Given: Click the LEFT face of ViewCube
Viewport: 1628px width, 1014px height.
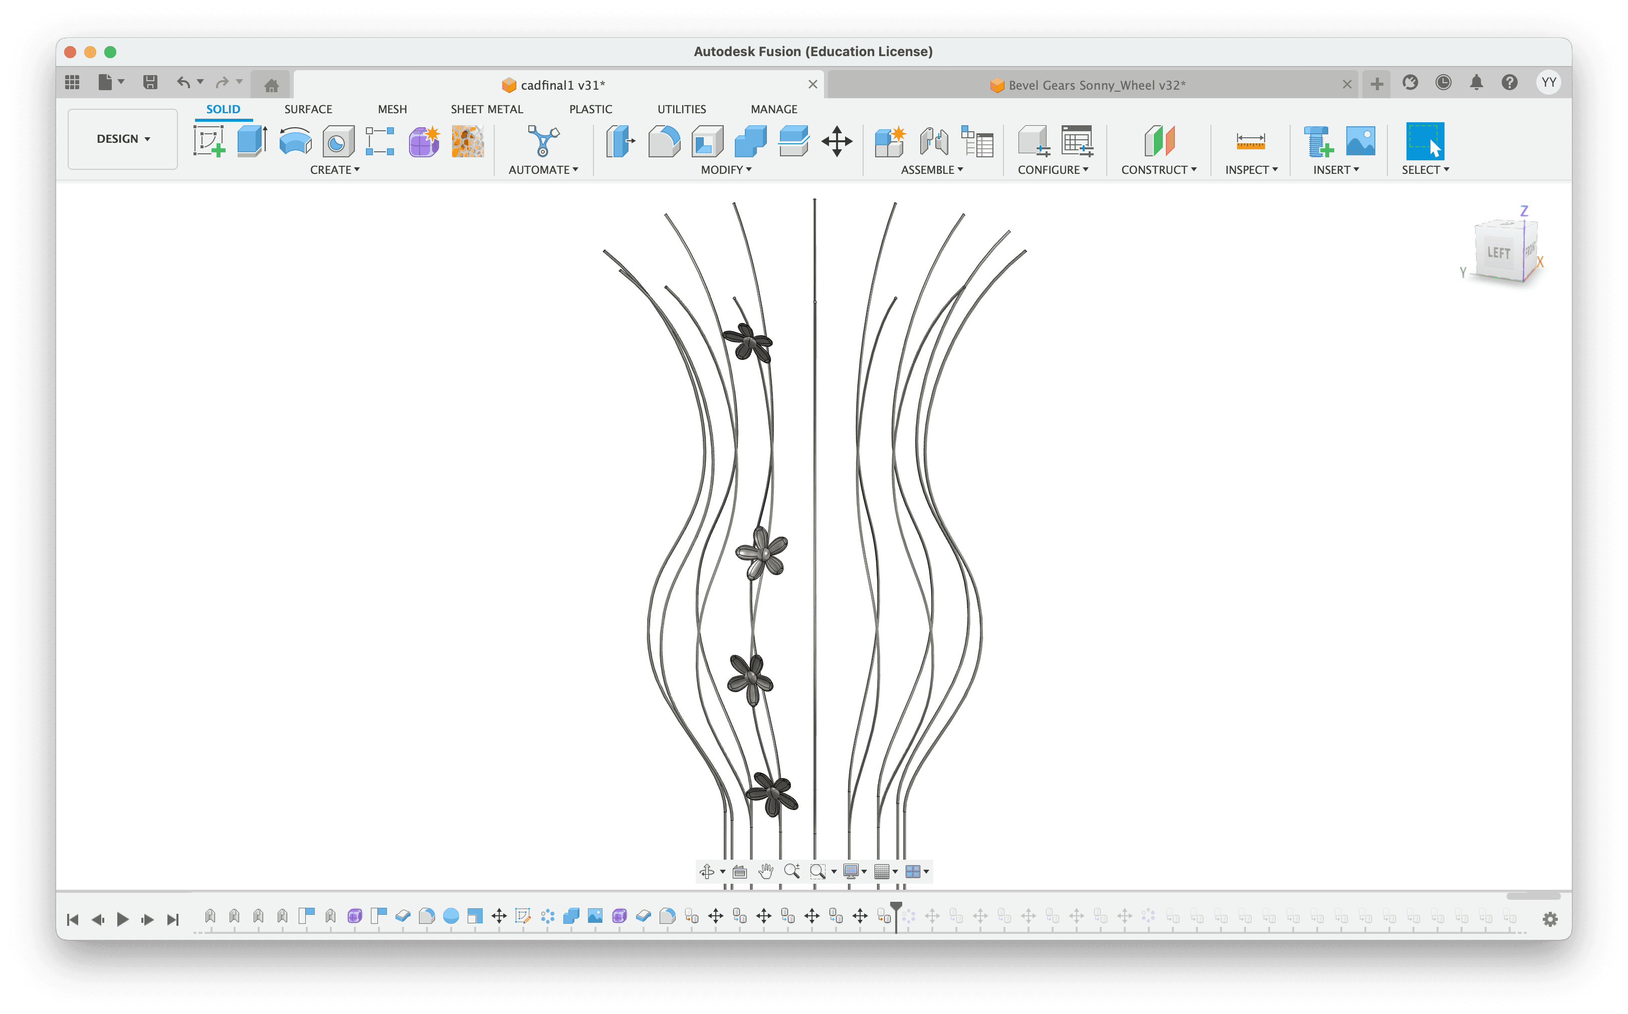Looking at the screenshot, I should 1499,253.
